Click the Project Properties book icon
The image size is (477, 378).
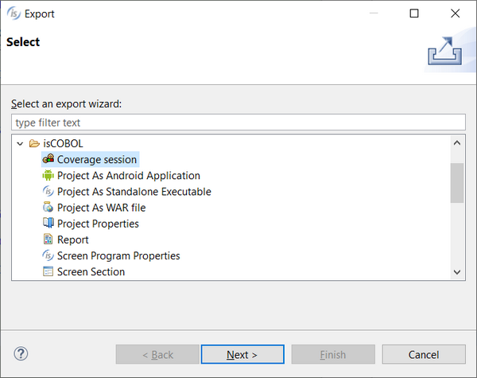click(48, 223)
